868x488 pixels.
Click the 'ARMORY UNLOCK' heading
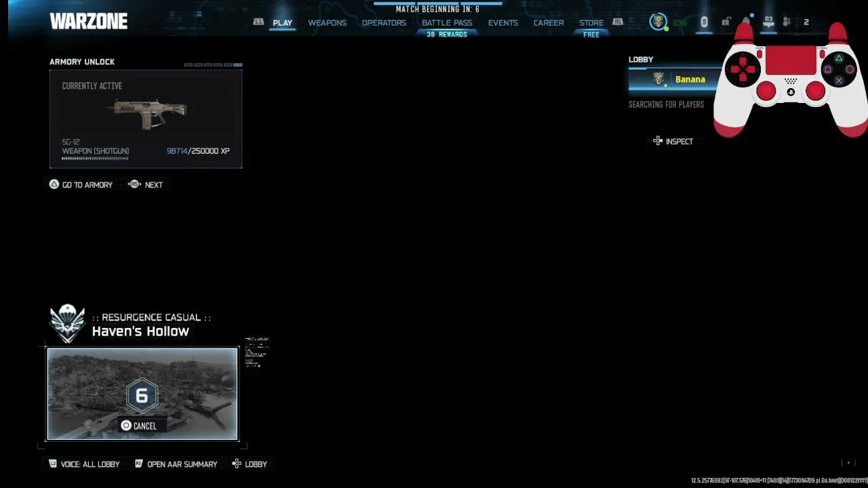(x=82, y=62)
